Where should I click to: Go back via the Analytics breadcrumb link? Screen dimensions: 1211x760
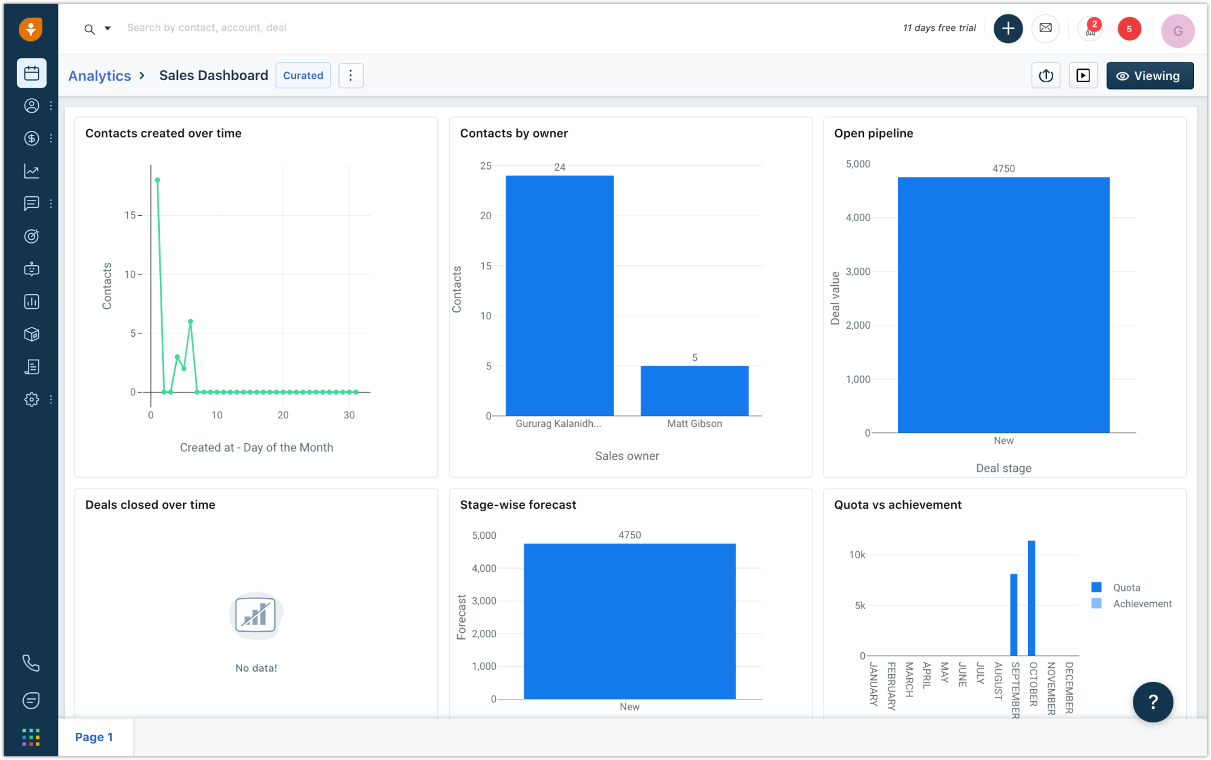99,75
